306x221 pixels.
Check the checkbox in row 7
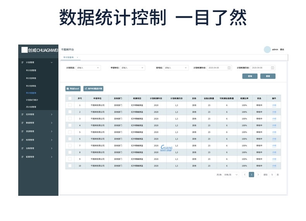point(70,146)
